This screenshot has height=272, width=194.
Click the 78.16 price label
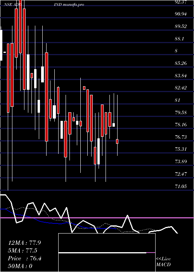point(181,125)
